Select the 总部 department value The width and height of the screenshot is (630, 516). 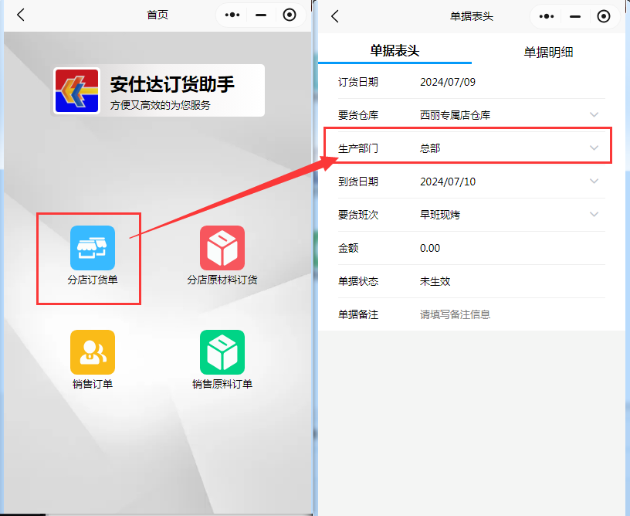pyautogui.click(x=430, y=148)
